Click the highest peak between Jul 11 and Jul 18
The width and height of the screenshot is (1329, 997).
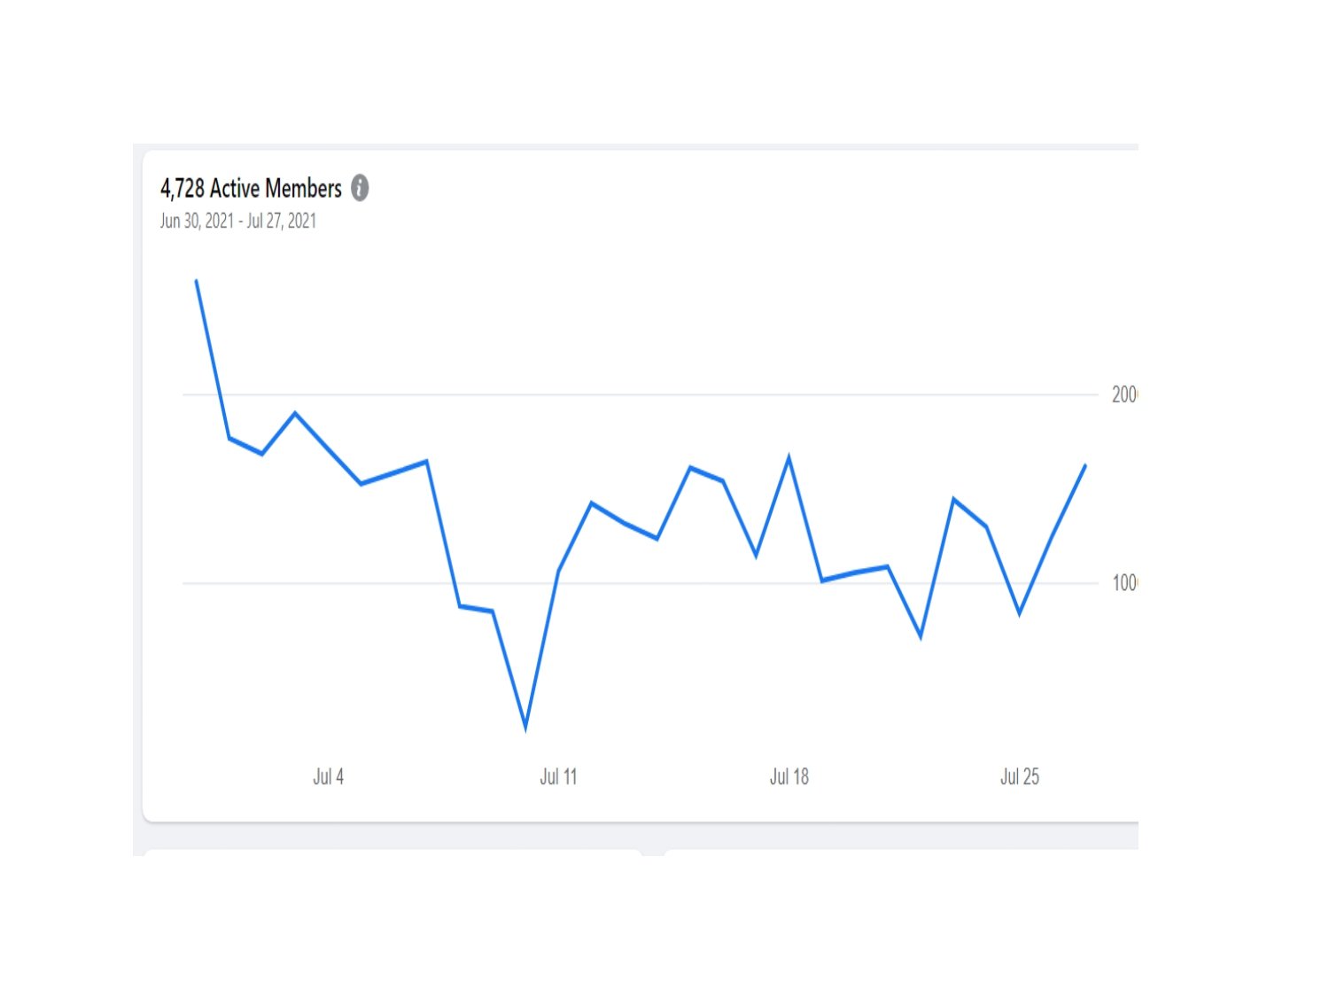tap(690, 467)
